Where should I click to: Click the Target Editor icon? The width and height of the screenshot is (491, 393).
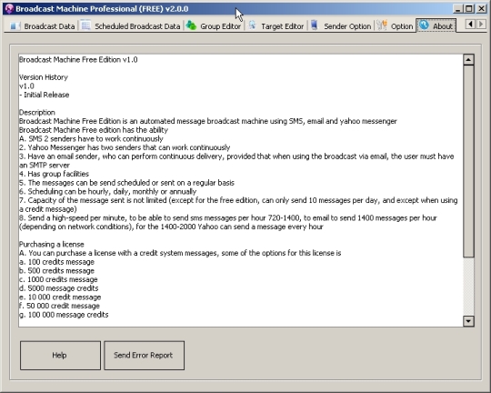pyautogui.click(x=252, y=25)
